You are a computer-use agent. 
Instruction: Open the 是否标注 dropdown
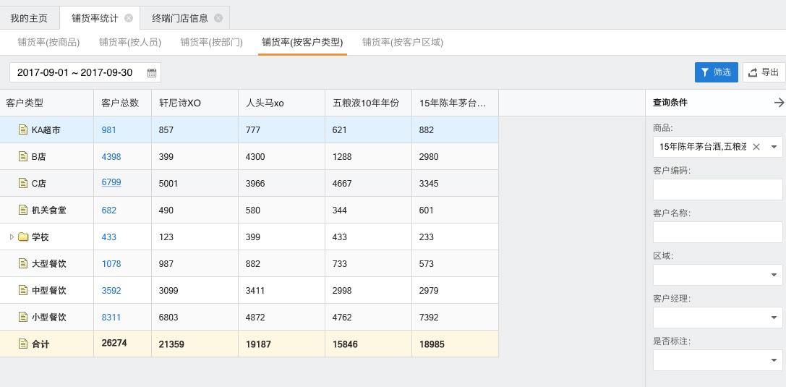pyautogui.click(x=774, y=360)
